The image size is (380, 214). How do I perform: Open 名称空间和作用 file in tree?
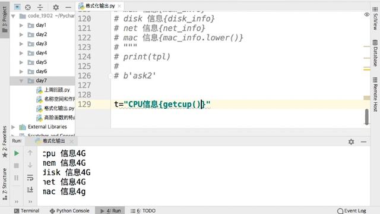[59, 99]
